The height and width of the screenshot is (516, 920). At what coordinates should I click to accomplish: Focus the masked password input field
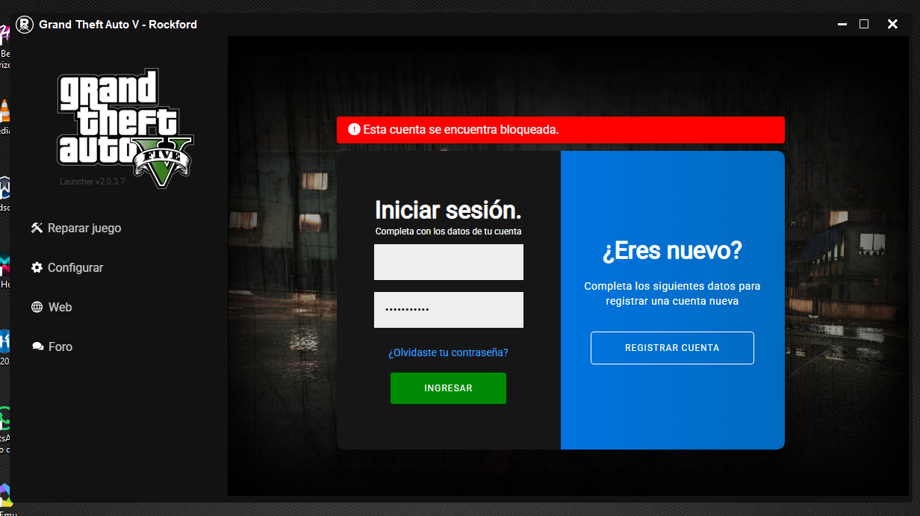pos(448,310)
